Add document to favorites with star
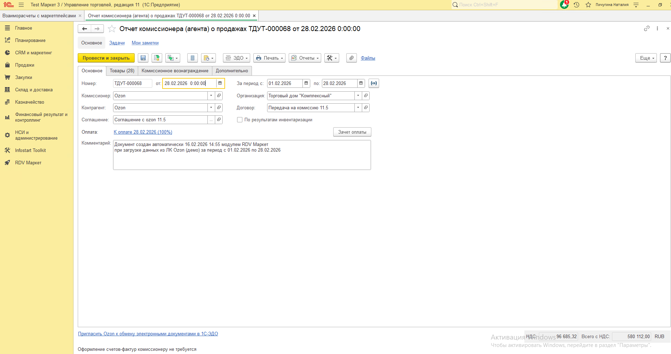 pyautogui.click(x=112, y=29)
